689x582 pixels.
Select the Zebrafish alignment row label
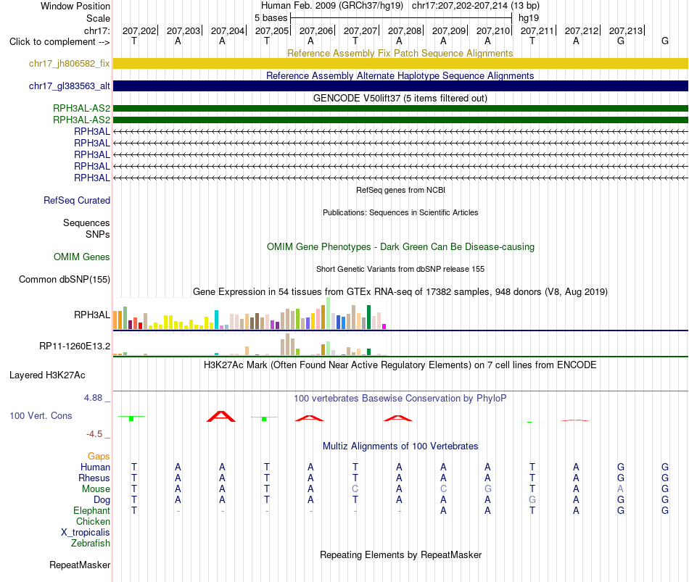pos(91,544)
